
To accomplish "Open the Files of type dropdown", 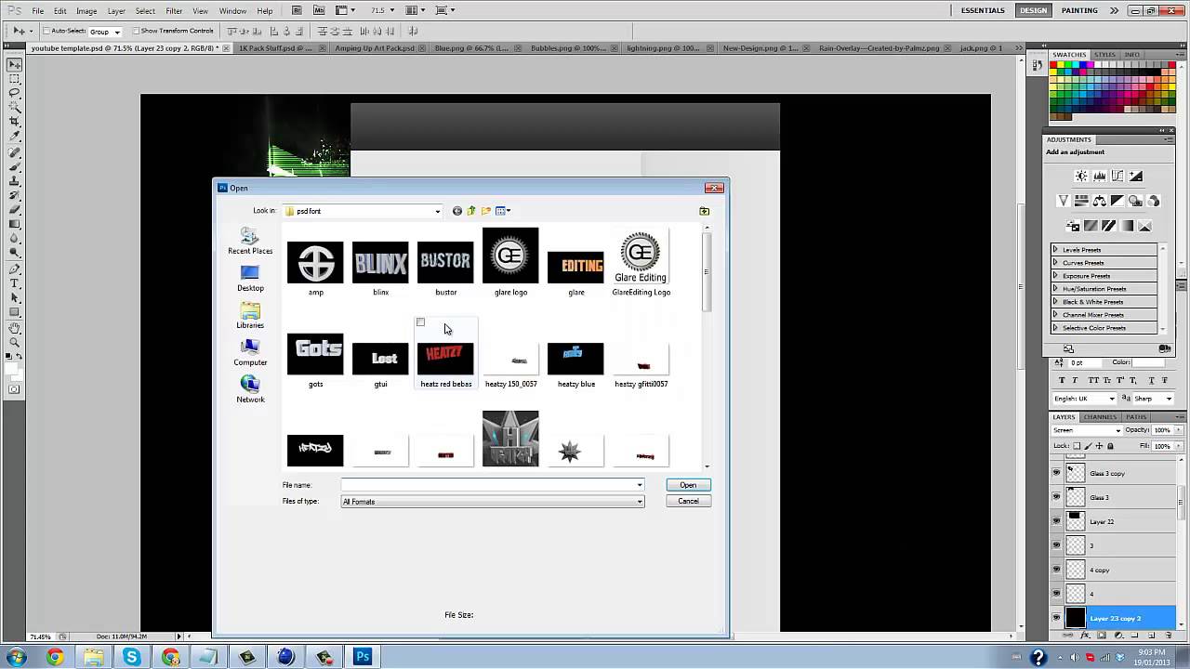I will (640, 502).
